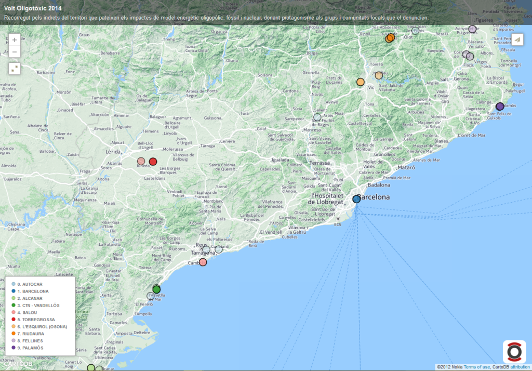Click the light orange marker near Manlleu

379,75
